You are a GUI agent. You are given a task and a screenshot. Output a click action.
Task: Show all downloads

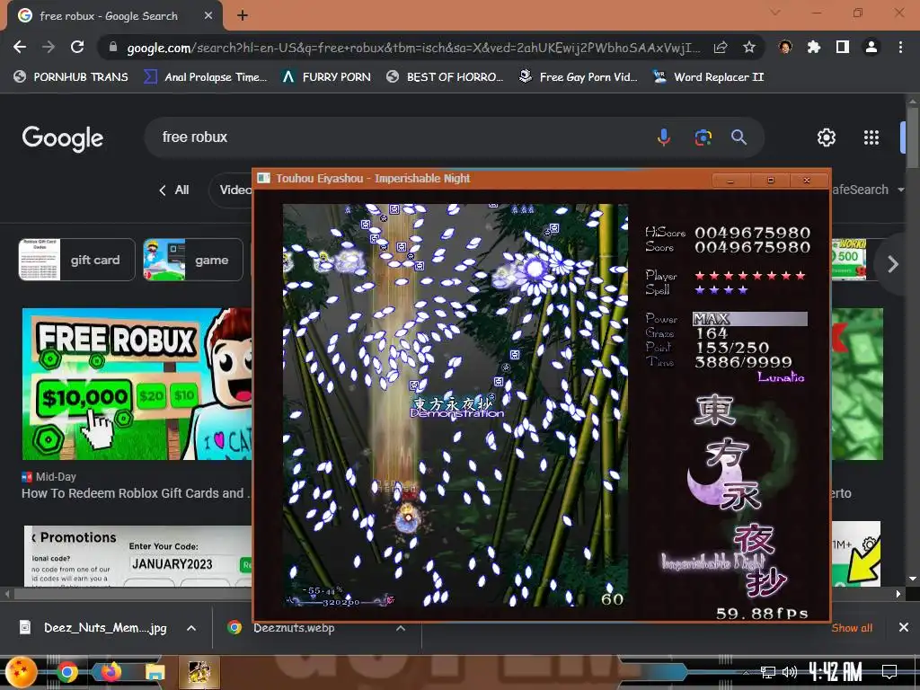coord(852,628)
